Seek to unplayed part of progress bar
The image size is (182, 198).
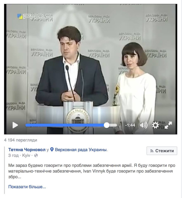click(x=113, y=125)
